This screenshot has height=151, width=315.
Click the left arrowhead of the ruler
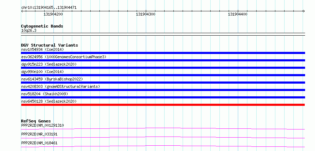(22, 11)
